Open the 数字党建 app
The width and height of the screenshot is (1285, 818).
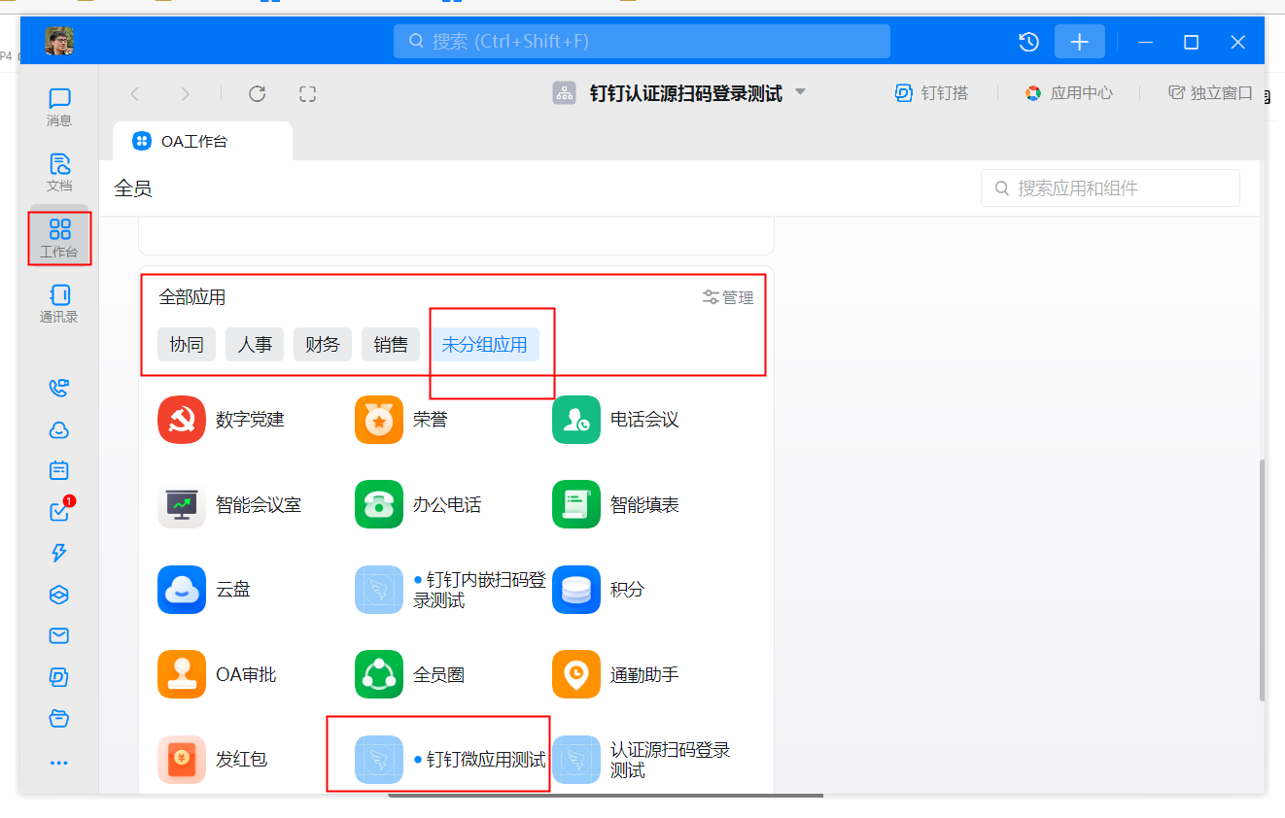222,420
